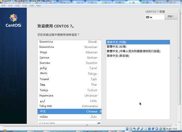
Task: Select 简体中文 (新加坡) locale
Action: tap(138, 56)
